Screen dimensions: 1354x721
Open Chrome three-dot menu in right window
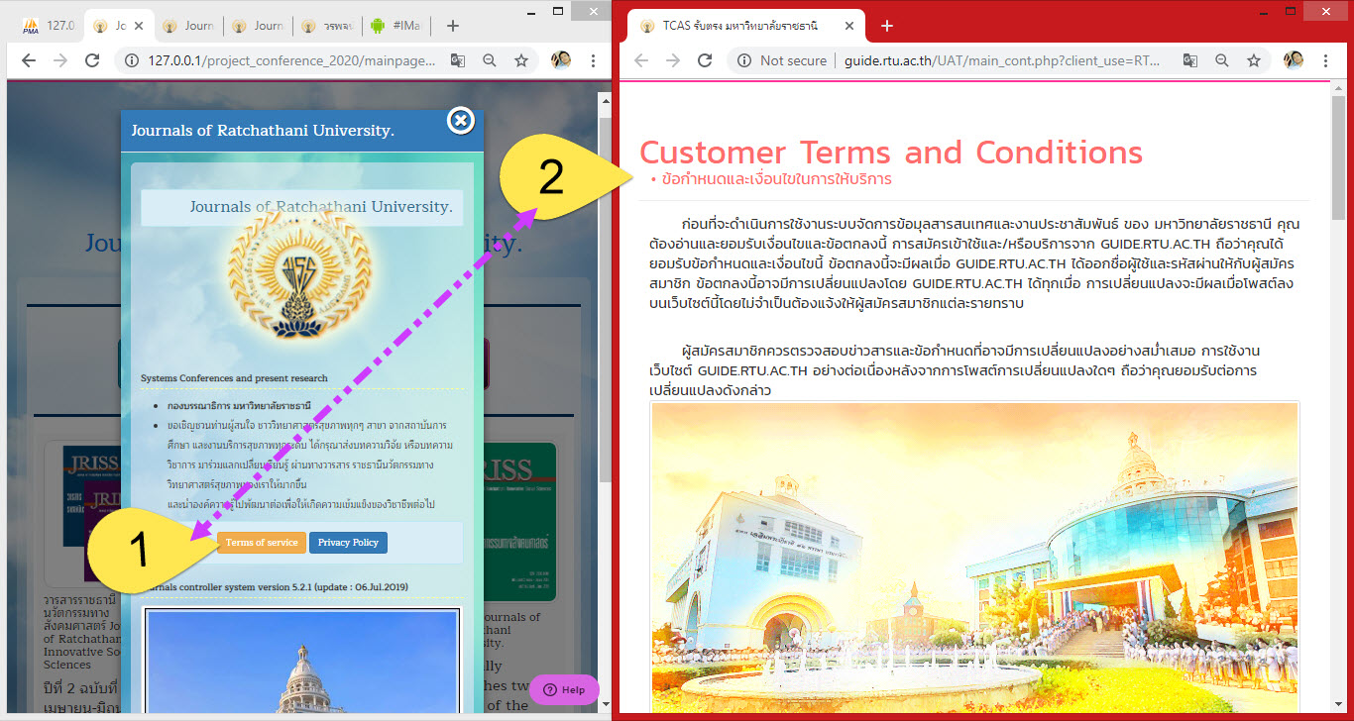1325,60
